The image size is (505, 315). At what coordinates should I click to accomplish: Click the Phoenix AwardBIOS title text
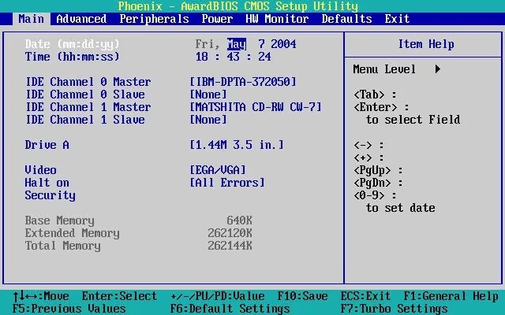click(238, 6)
